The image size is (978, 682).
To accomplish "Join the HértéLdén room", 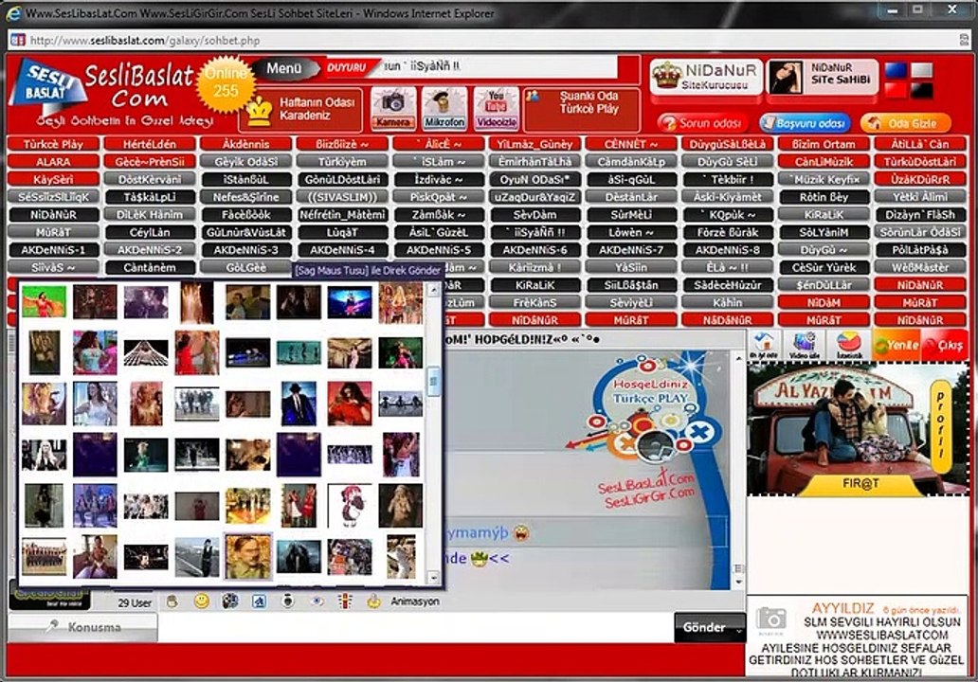I will coord(150,144).
